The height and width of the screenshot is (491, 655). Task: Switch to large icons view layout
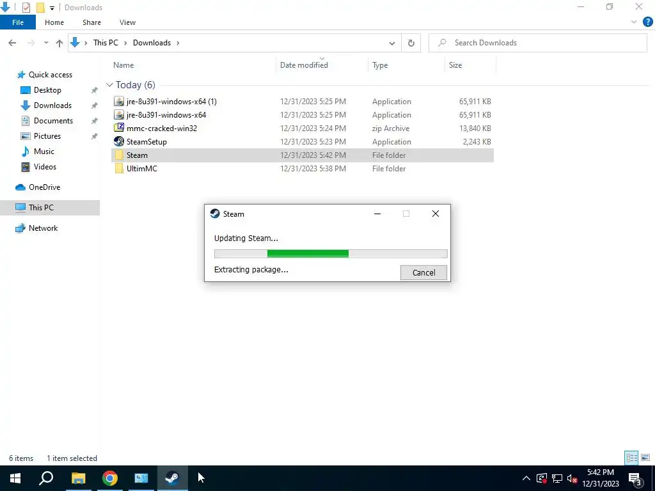[x=645, y=458]
